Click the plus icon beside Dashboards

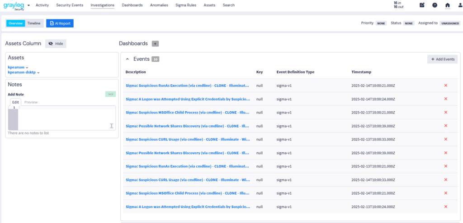[155, 44]
